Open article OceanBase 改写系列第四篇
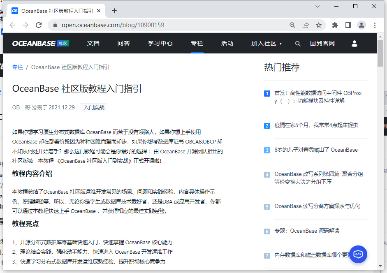The height and width of the screenshot is (273, 387). tap(319, 178)
